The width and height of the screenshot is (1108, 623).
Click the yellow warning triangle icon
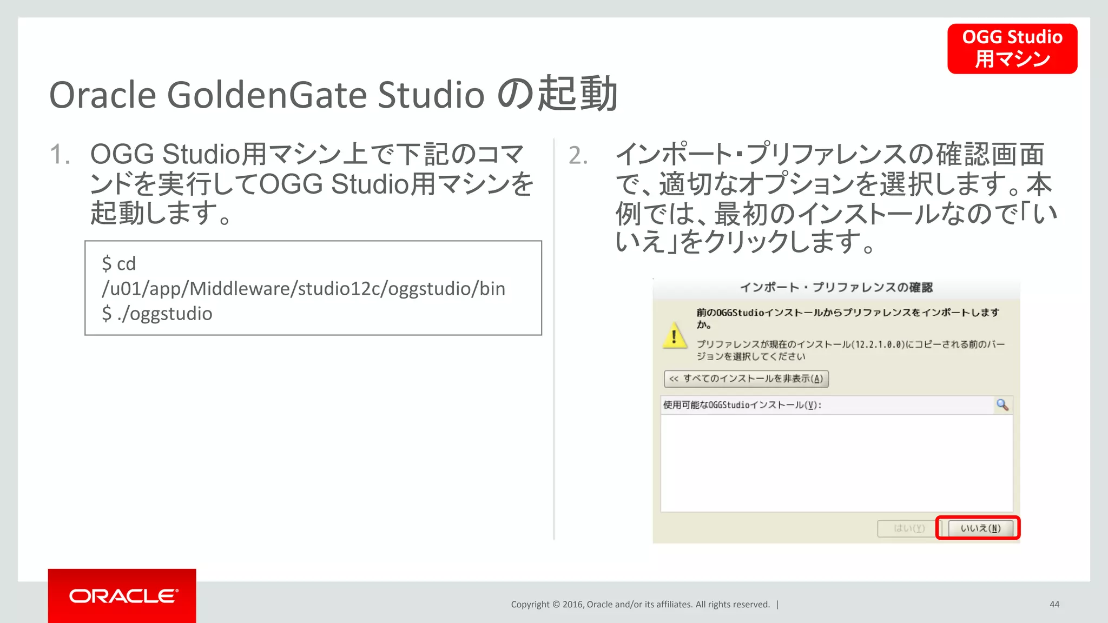[x=675, y=336]
